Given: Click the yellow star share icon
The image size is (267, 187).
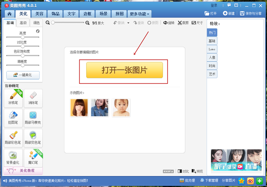Looking at the screenshot, I should pyautogui.click(x=241, y=181).
